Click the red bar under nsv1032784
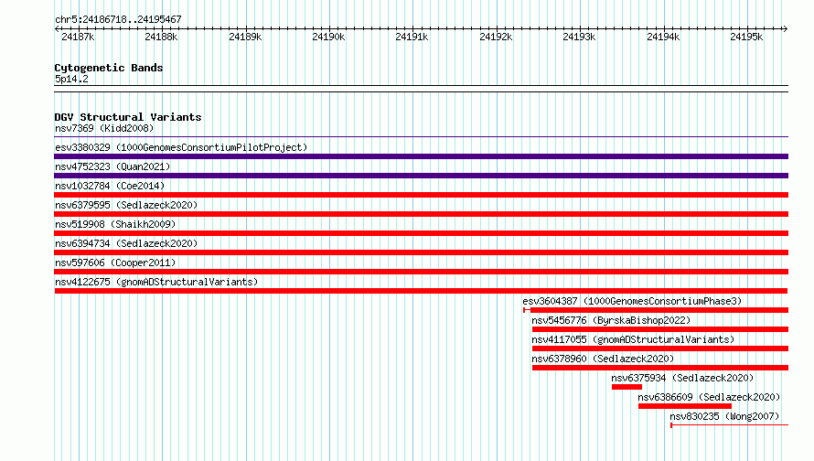Viewport: 814px width, 461px height. tap(421, 195)
